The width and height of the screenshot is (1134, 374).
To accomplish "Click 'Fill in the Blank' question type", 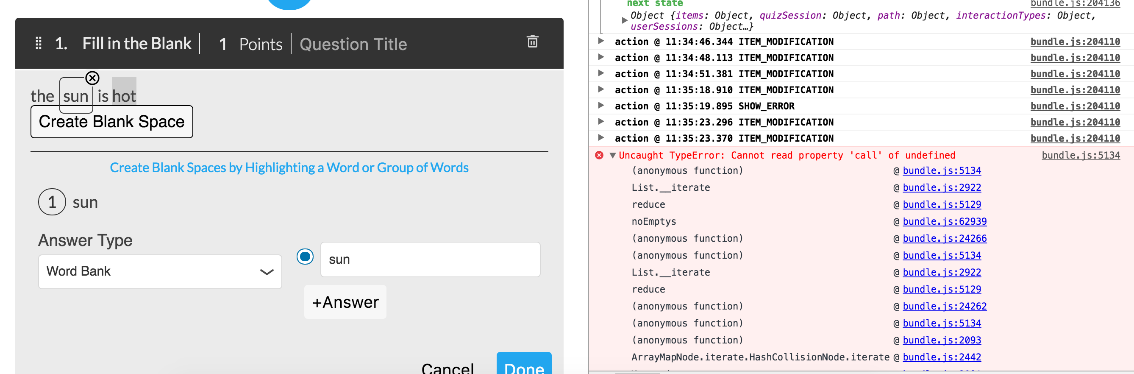I will (136, 44).
